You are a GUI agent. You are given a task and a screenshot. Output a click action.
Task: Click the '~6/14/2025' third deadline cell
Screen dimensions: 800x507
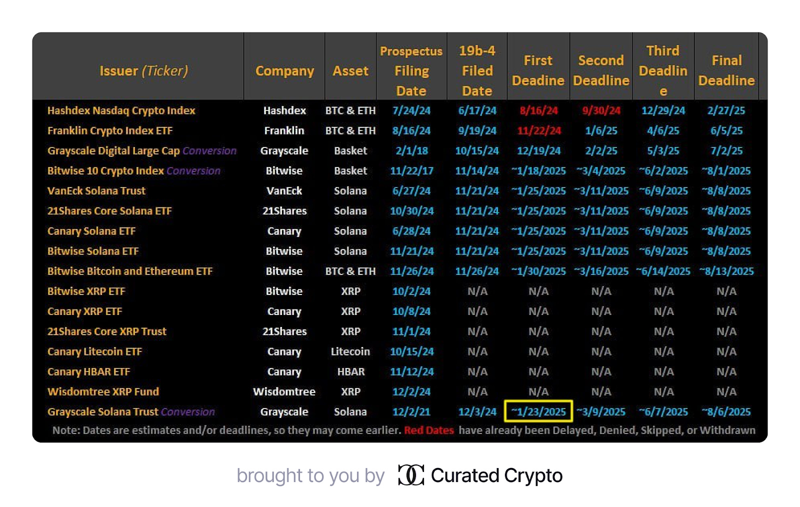(x=663, y=271)
